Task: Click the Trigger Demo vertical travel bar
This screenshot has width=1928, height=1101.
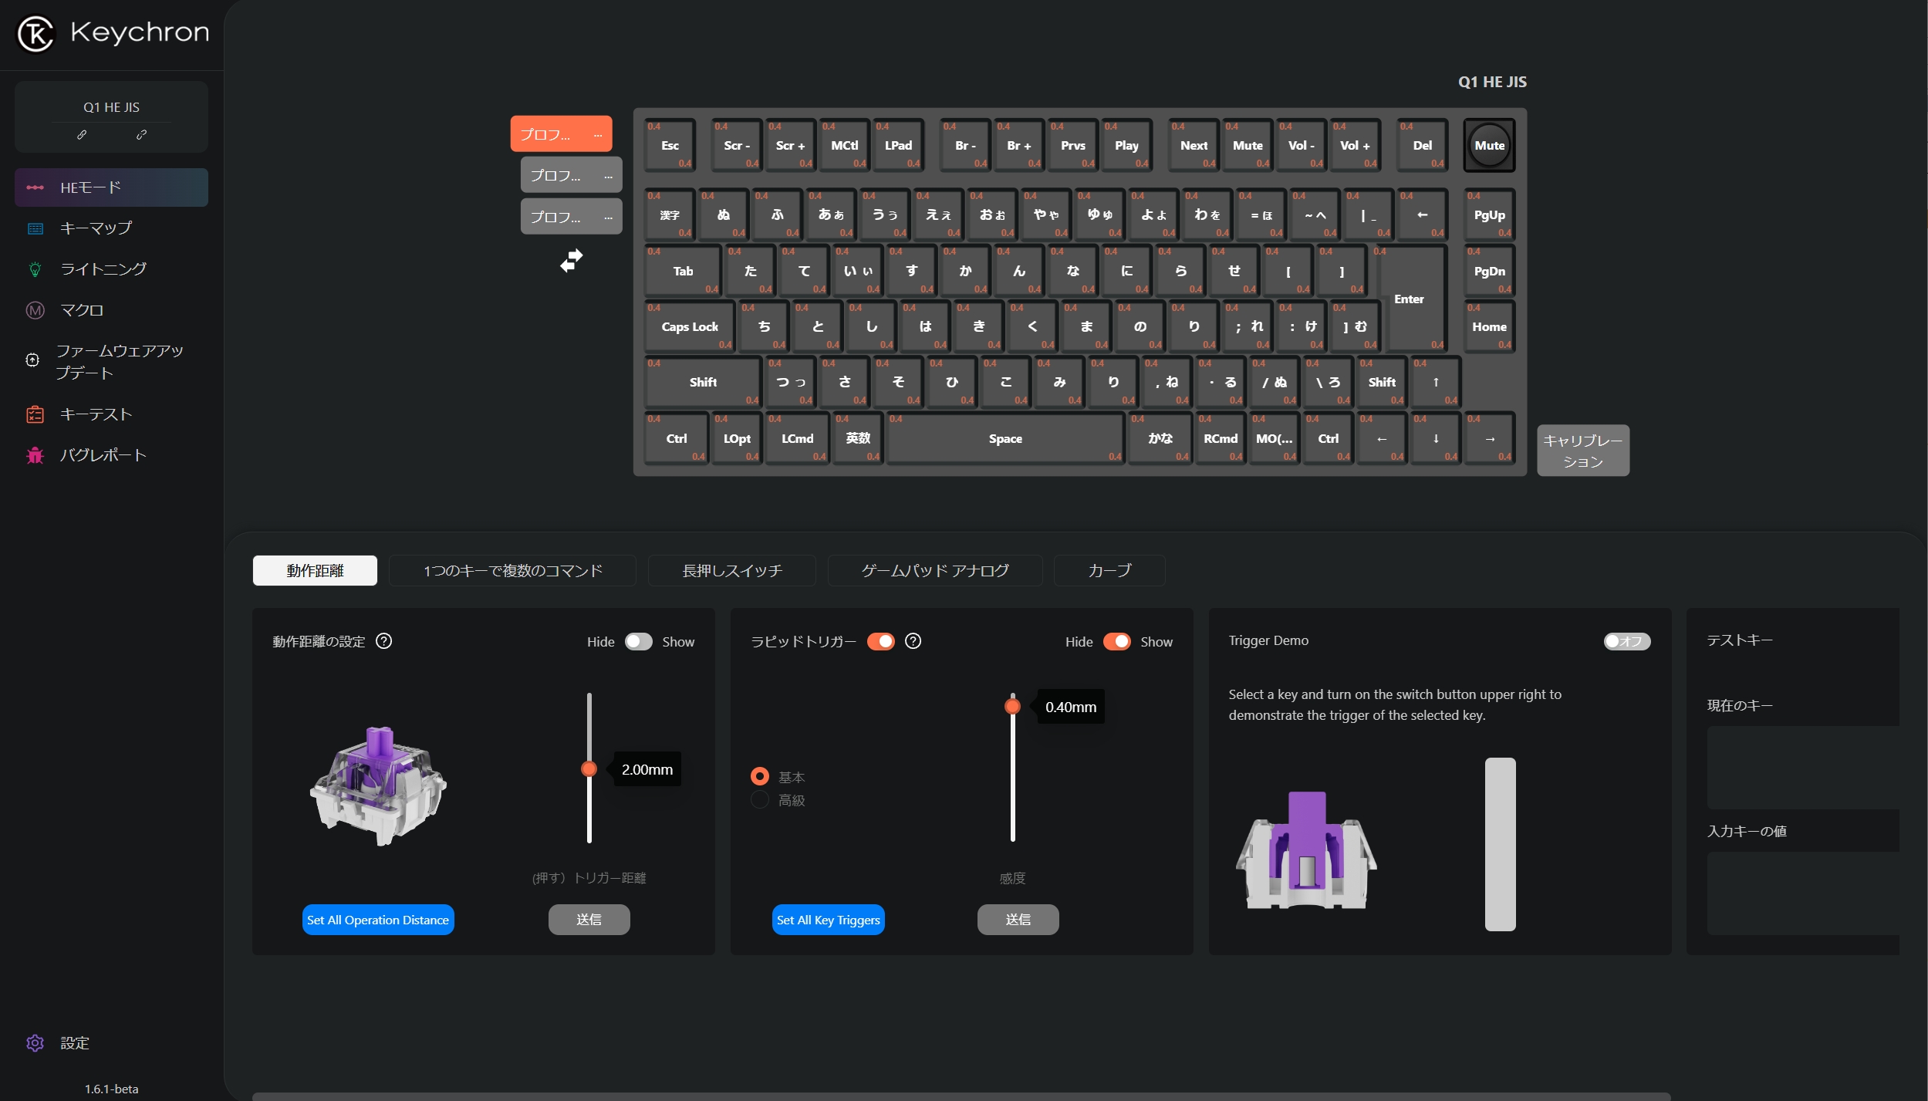Action: point(1500,844)
